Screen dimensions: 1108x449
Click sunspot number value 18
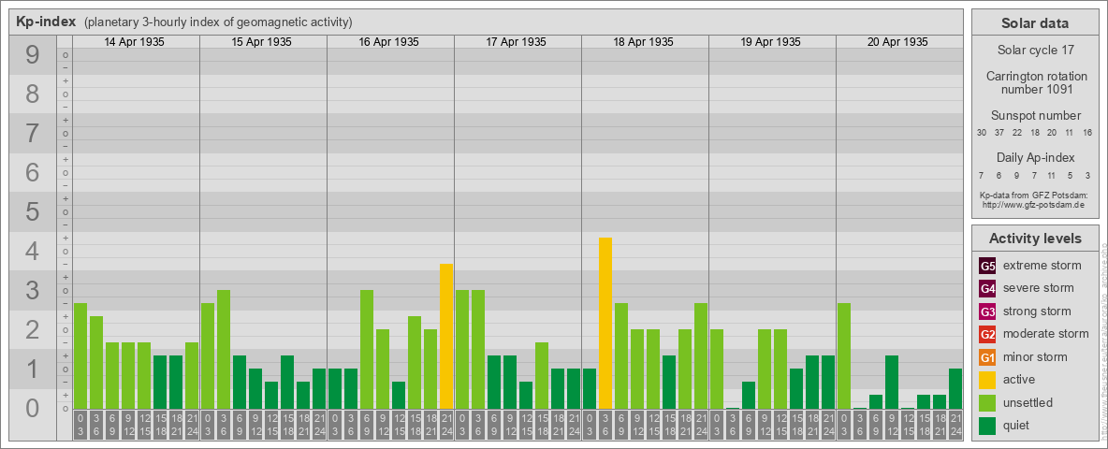pos(1034,133)
